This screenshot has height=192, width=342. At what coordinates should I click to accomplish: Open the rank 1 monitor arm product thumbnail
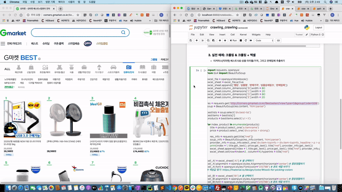[x=22, y=119]
